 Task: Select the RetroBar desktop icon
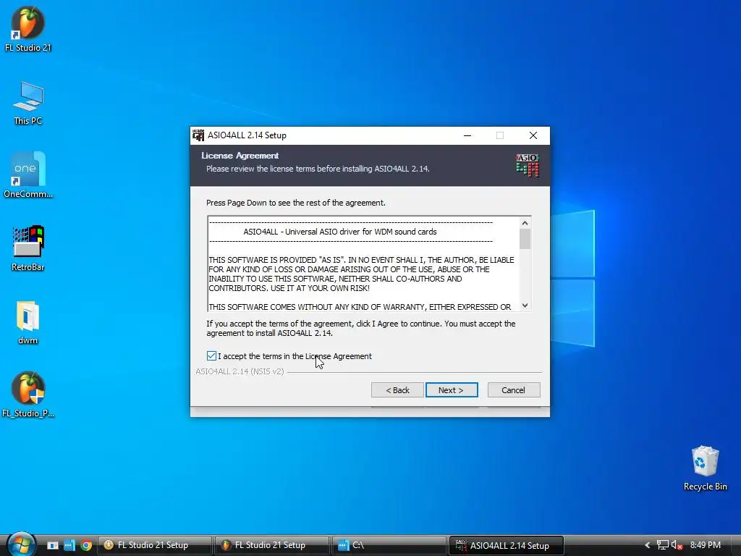(28, 248)
